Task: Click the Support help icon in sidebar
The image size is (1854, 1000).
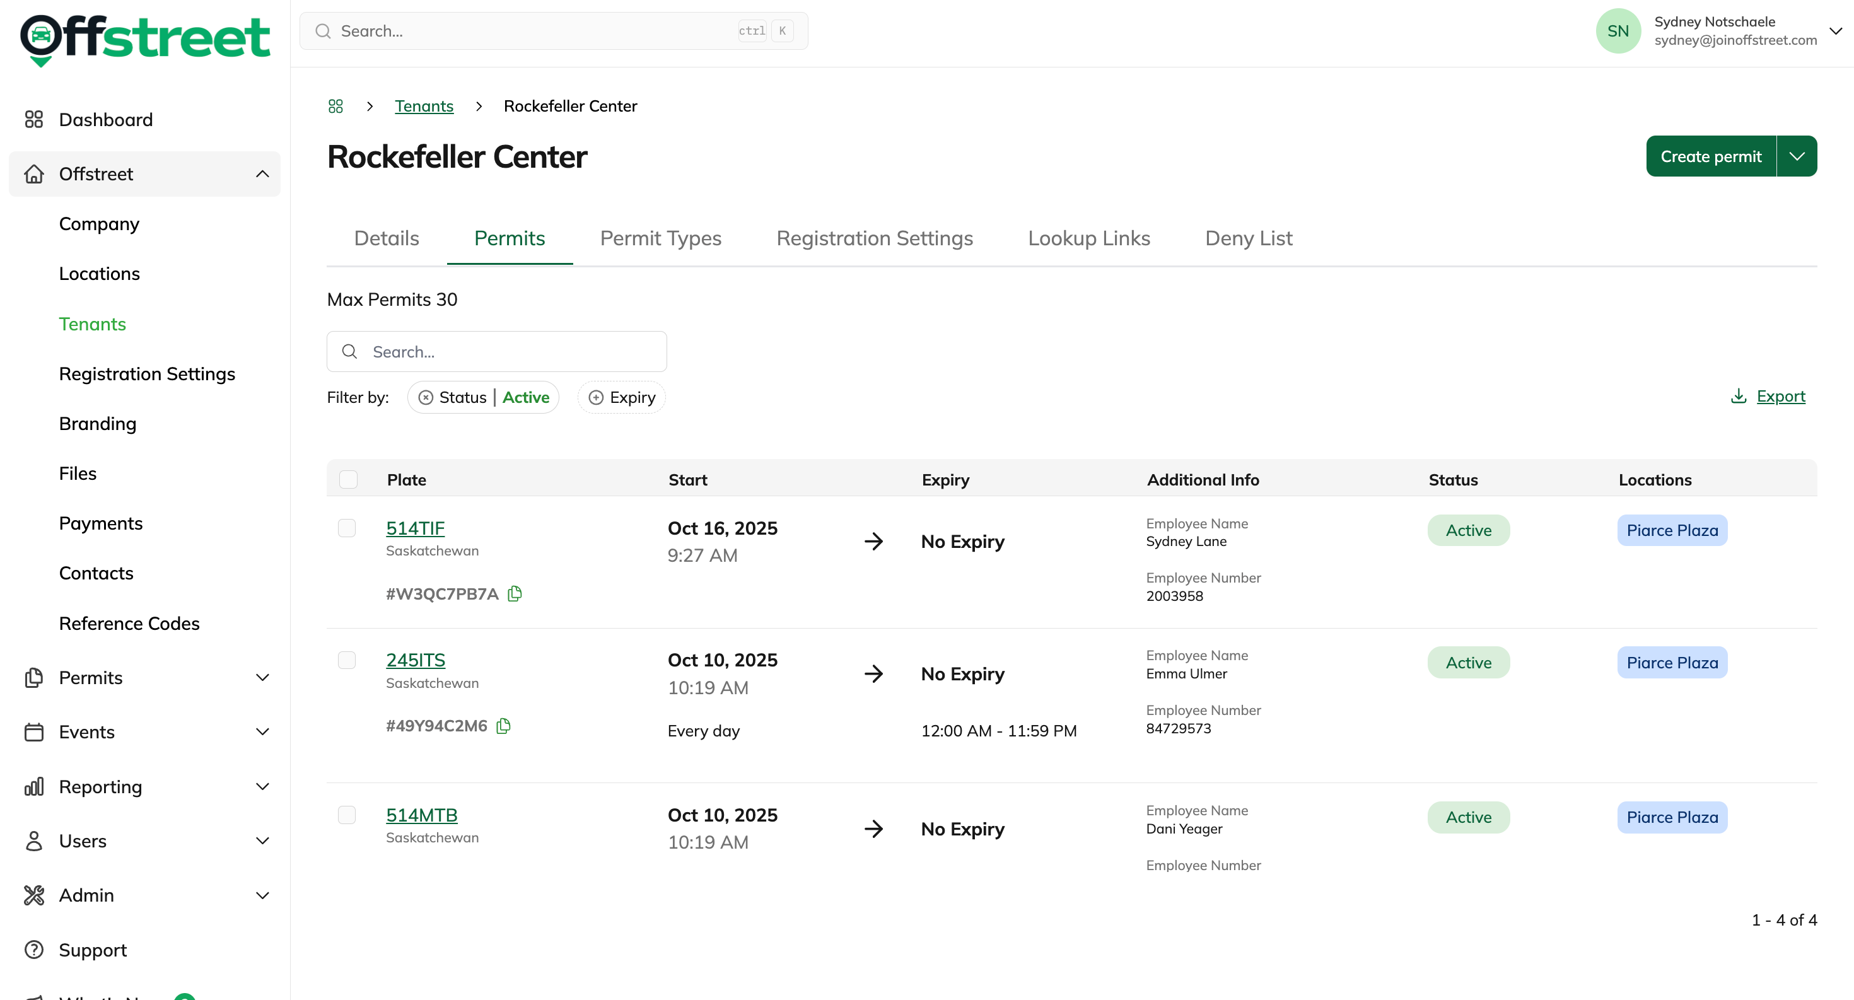Action: [x=34, y=950]
